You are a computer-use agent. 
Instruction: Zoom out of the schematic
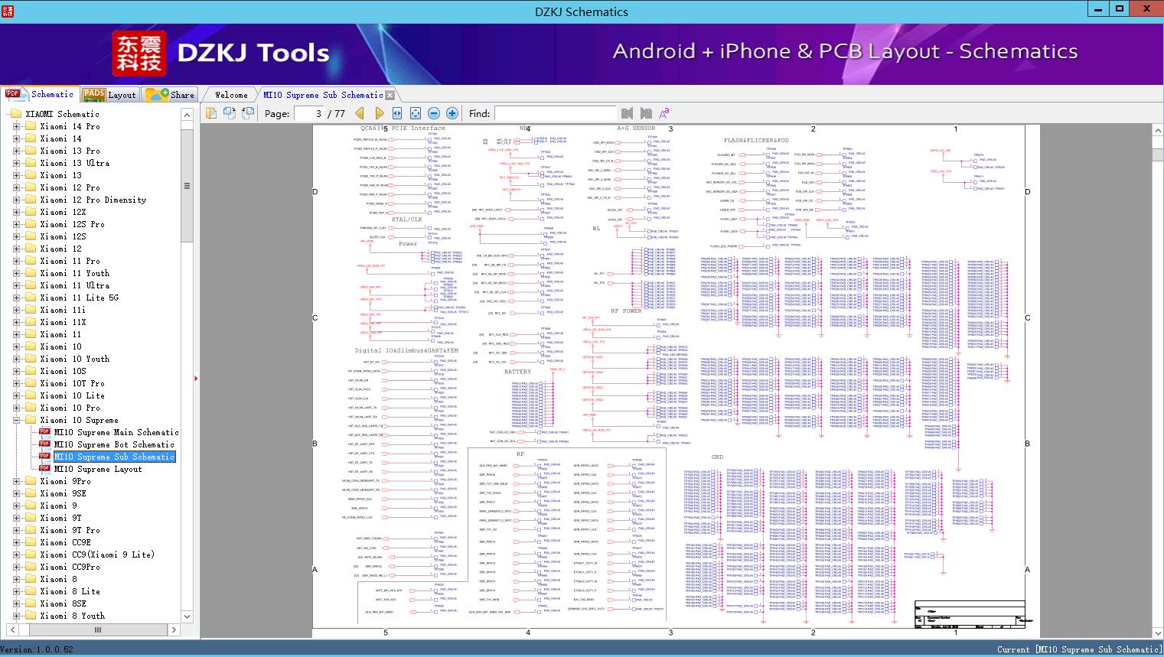pyautogui.click(x=434, y=113)
